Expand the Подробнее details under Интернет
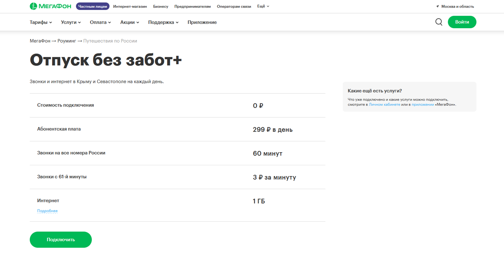The width and height of the screenshot is (504, 253). pos(47,211)
